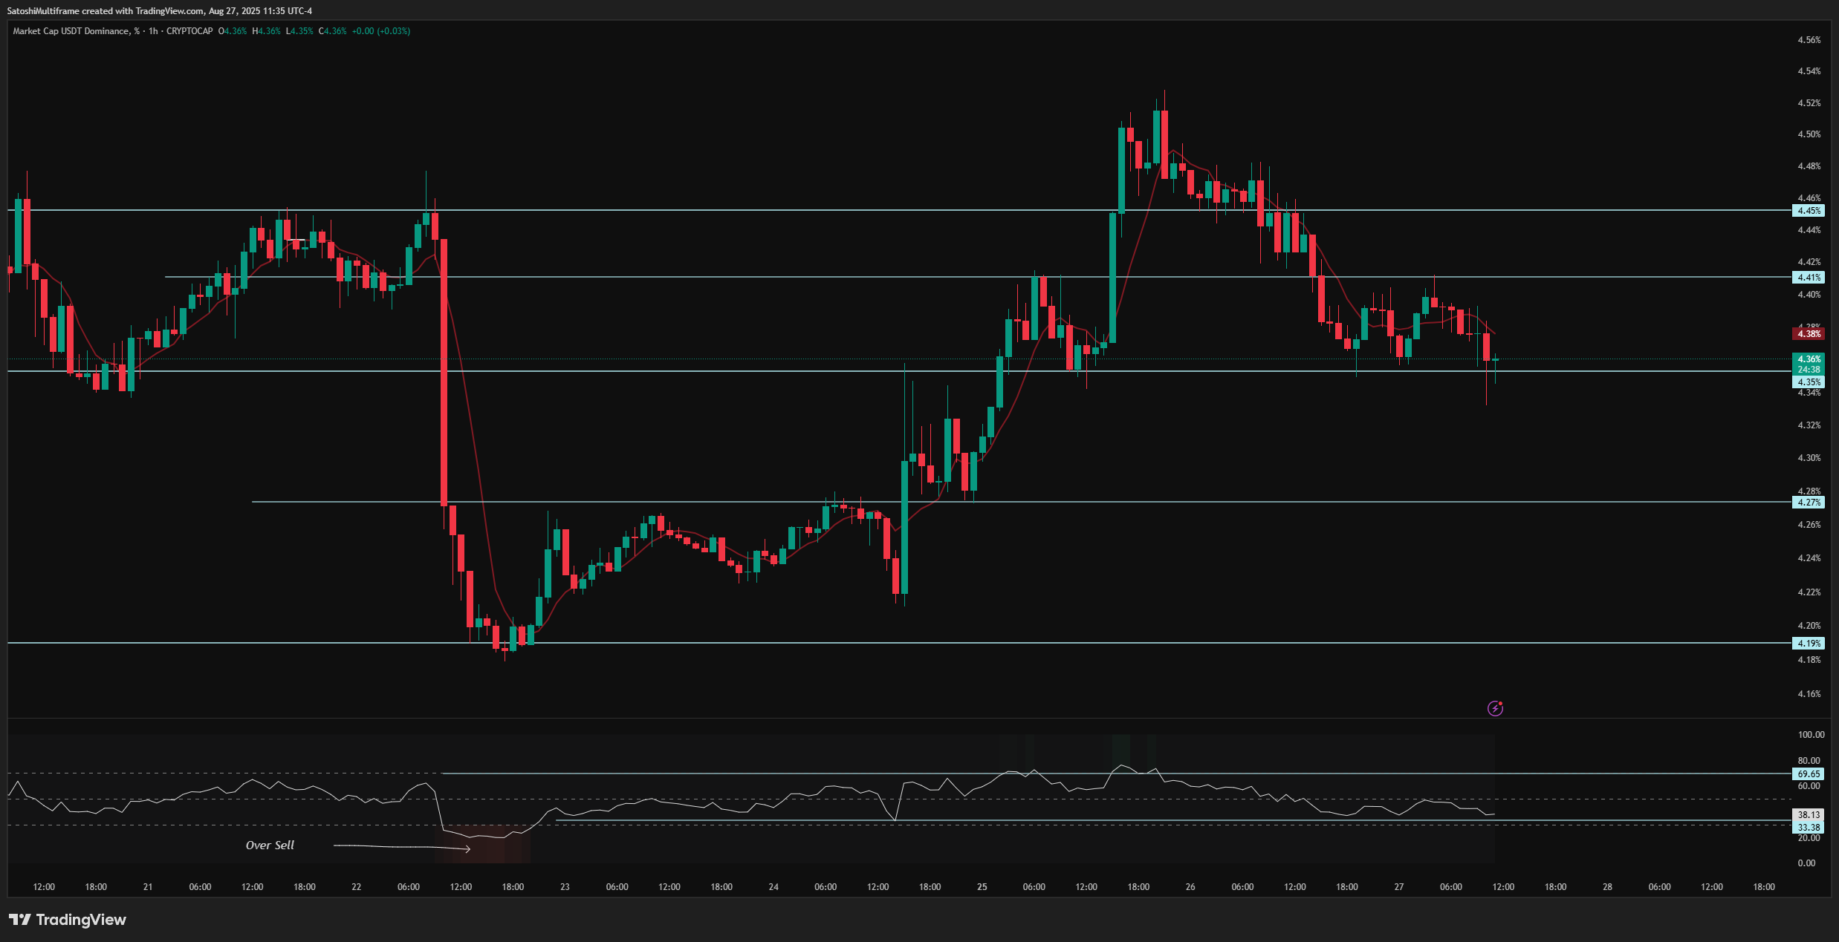Screen dimensions: 1839x942
Task: Click the date 28 on time axis
Action: pyautogui.click(x=1607, y=887)
